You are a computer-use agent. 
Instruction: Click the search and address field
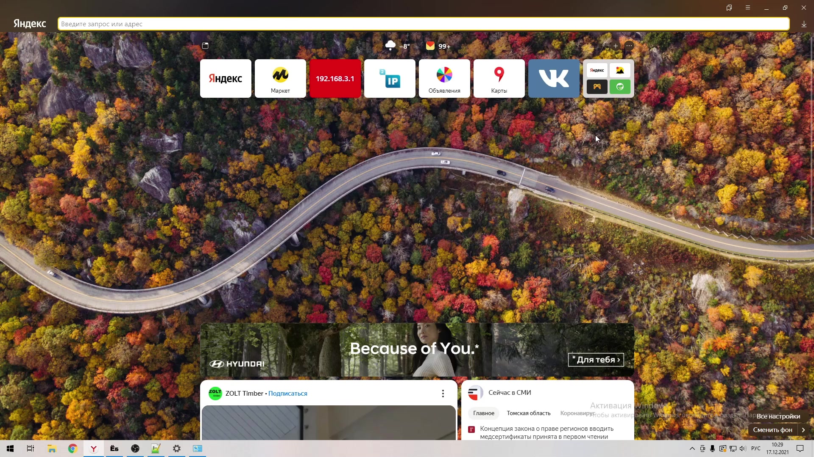(423, 24)
